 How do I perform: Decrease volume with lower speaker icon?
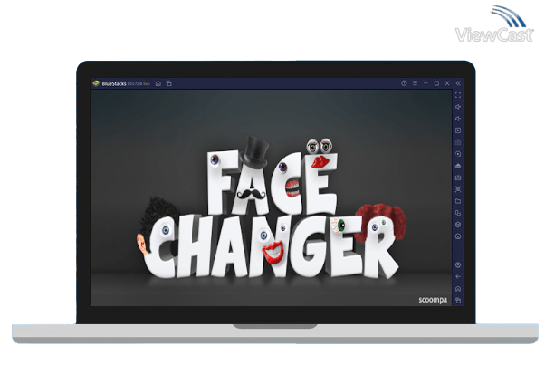[458, 119]
